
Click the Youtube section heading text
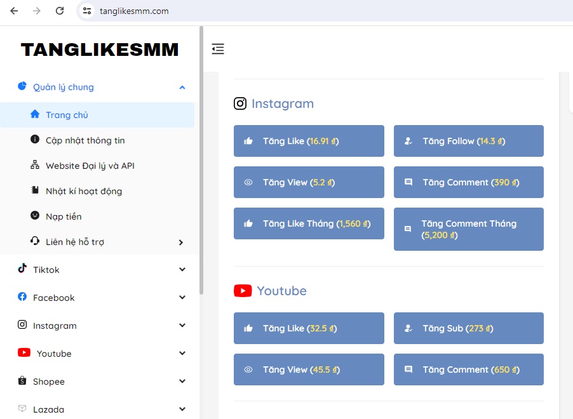click(x=282, y=291)
